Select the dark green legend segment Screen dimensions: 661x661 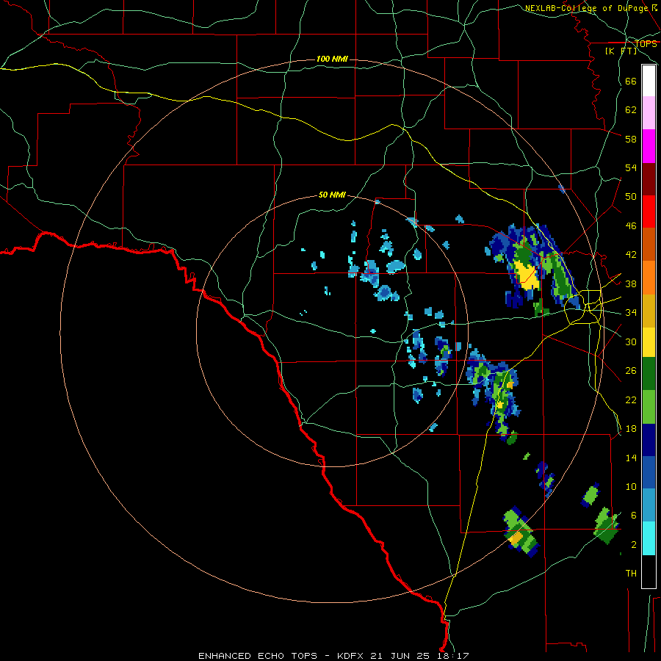coord(649,374)
